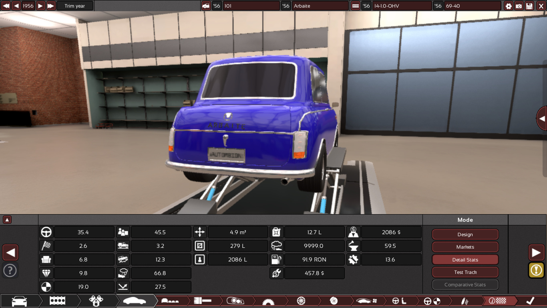Screen dimensions: 547x308
Task: Take a screenshot with the camera icon
Action: [519, 6]
